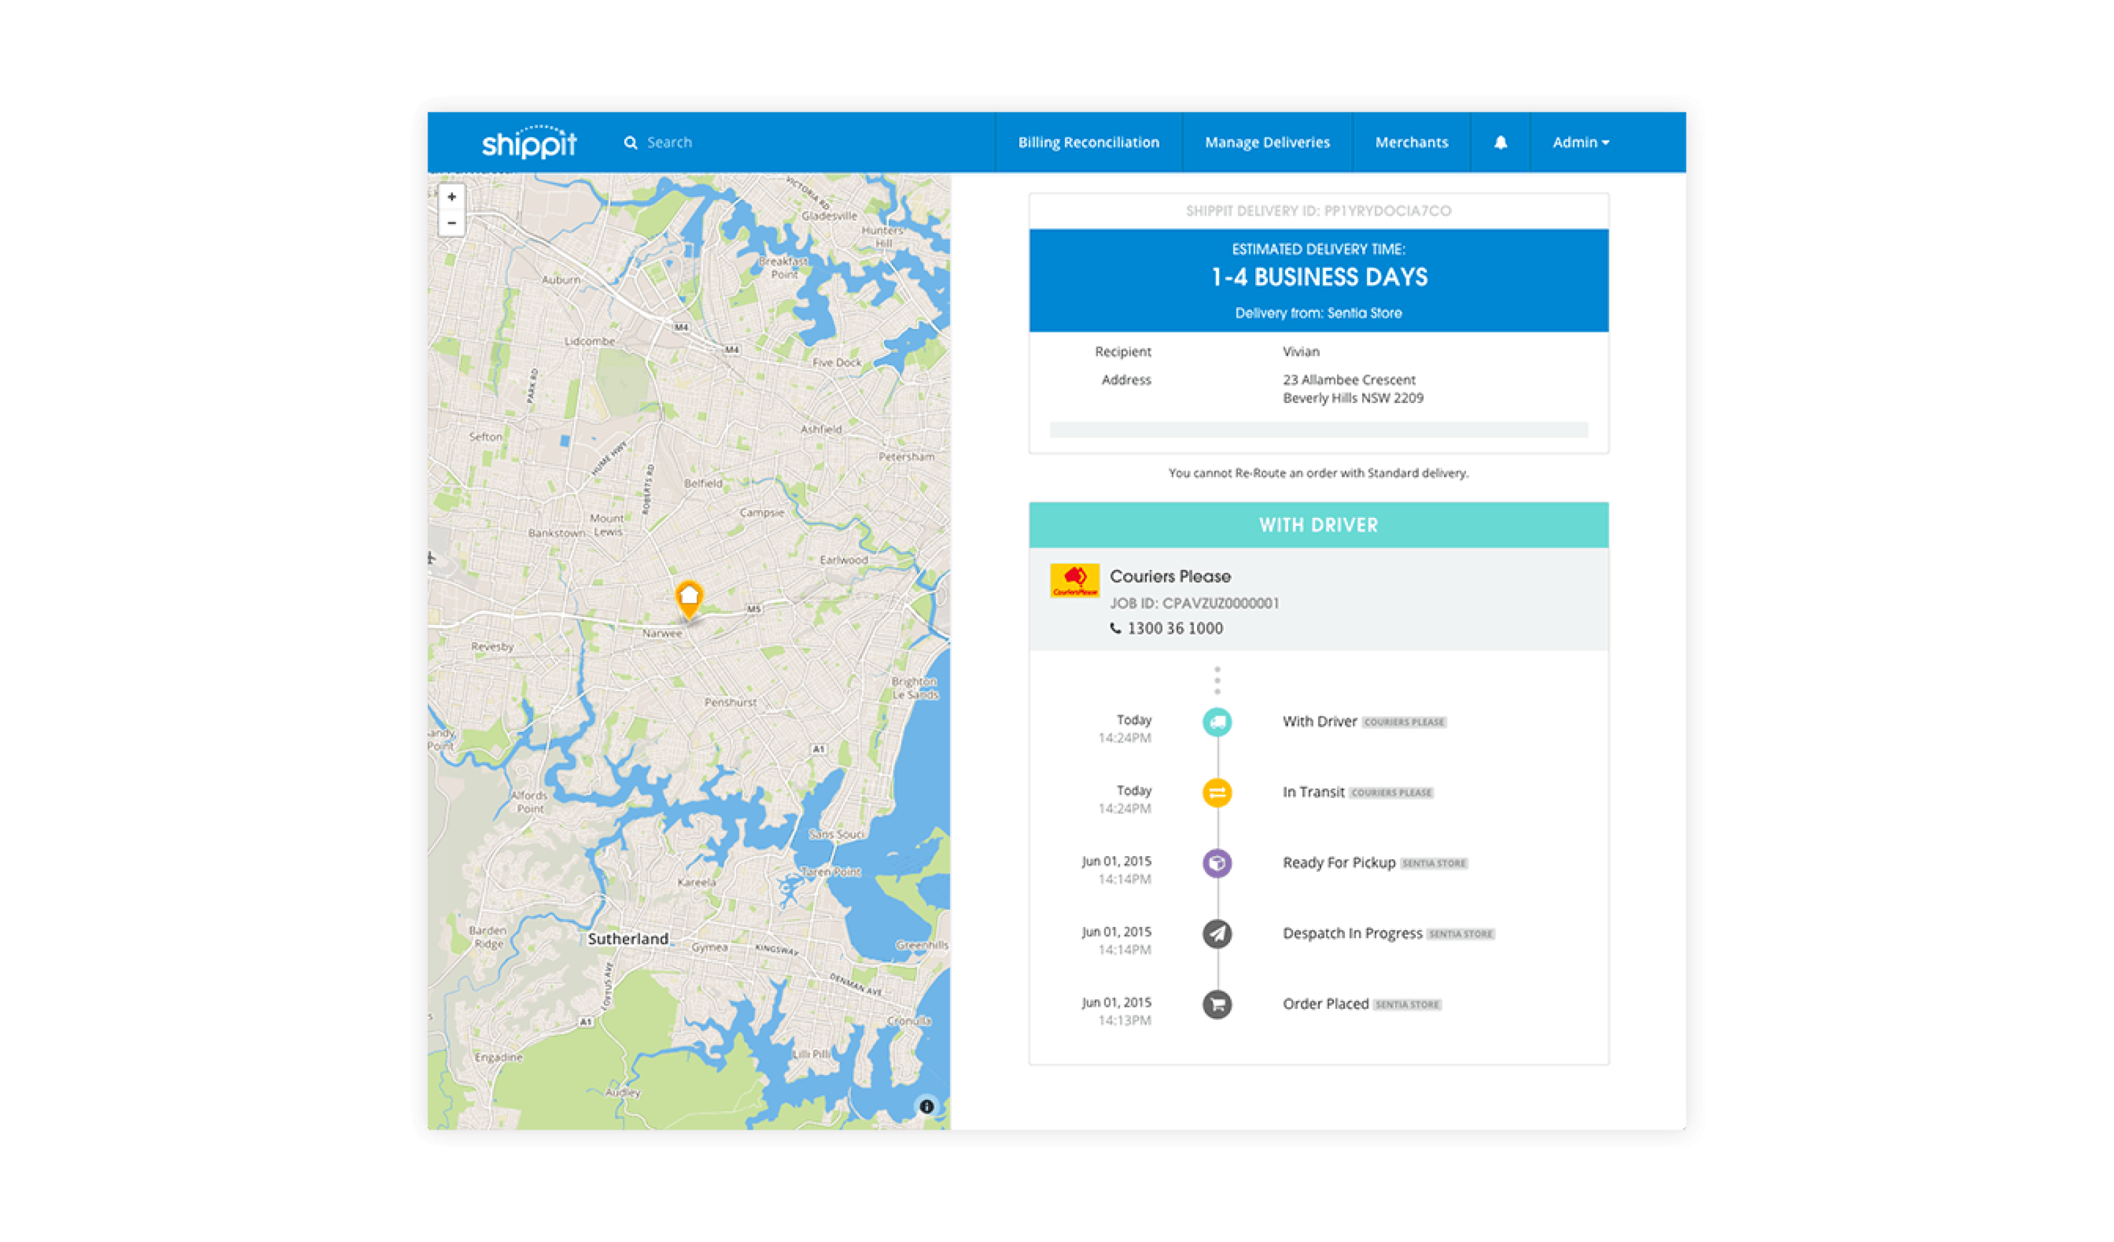Click the Order Placed cart icon
Viewport: 2114px width, 1242px height.
pos(1216,1004)
